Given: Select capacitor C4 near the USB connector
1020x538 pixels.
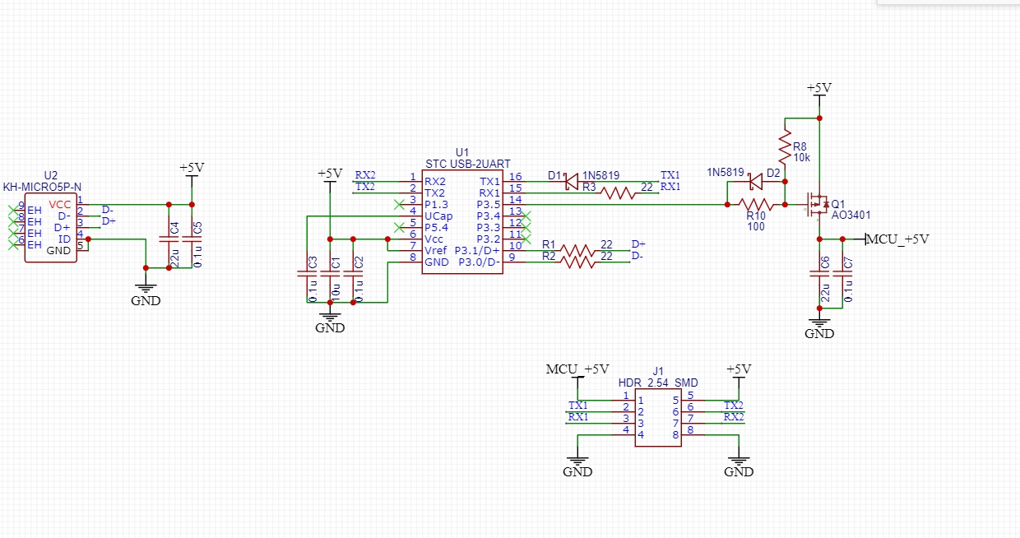Looking at the screenshot, I should pos(169,238).
